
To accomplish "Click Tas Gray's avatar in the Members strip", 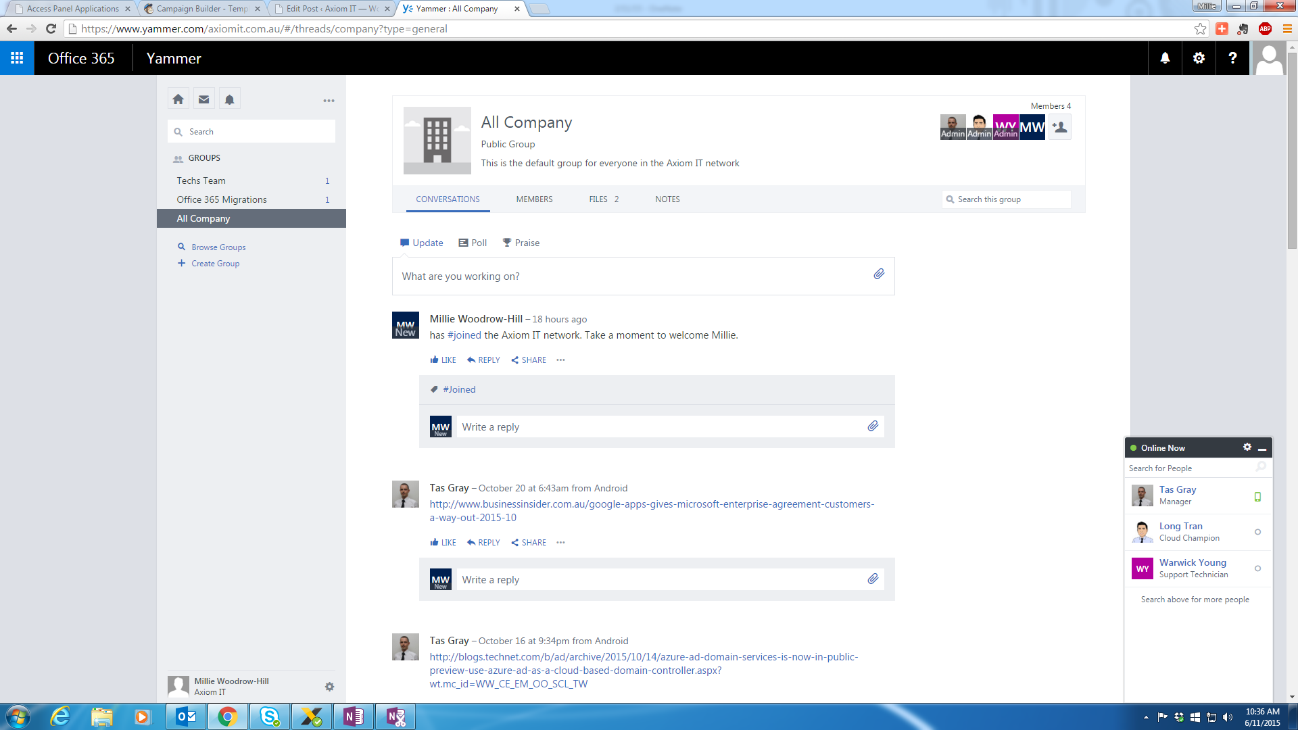I will [x=953, y=127].
